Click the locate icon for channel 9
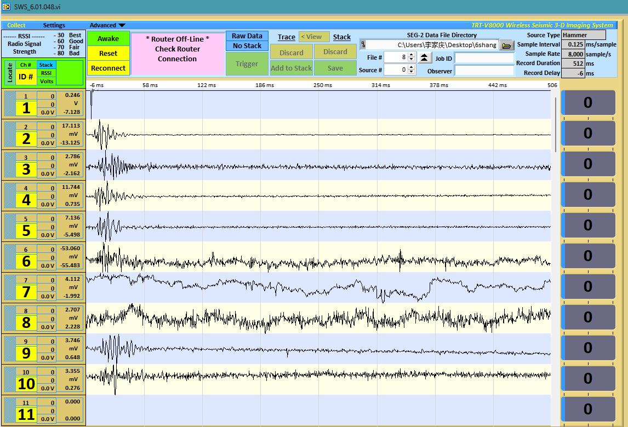 click(x=10, y=349)
